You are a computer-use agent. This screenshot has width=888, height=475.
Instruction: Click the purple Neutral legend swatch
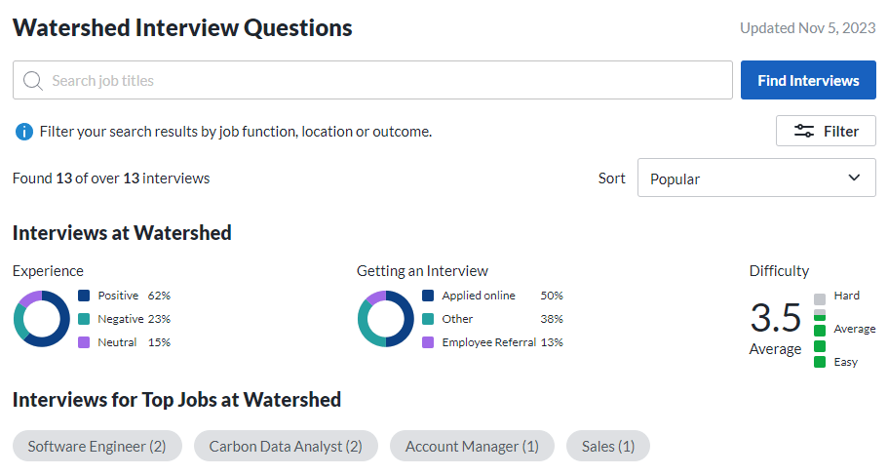tap(84, 342)
